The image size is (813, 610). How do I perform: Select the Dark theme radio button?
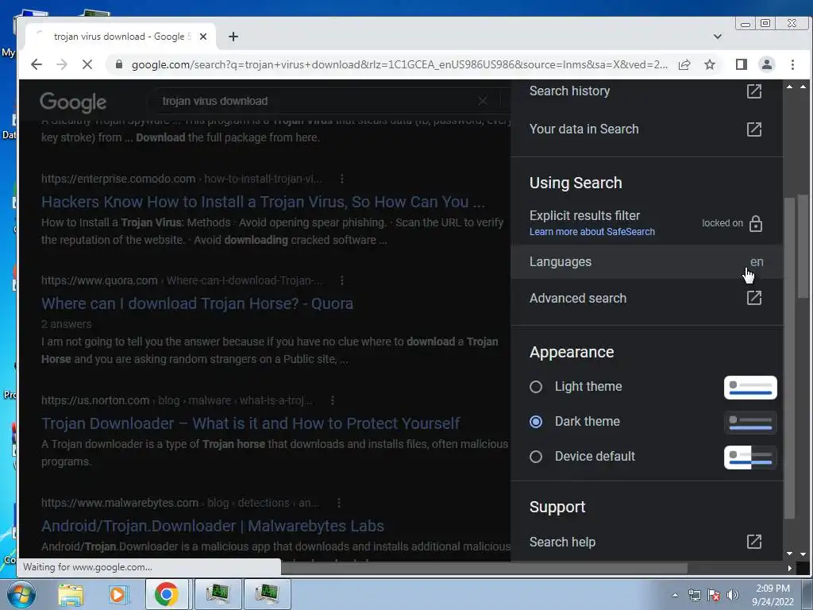pyautogui.click(x=536, y=422)
